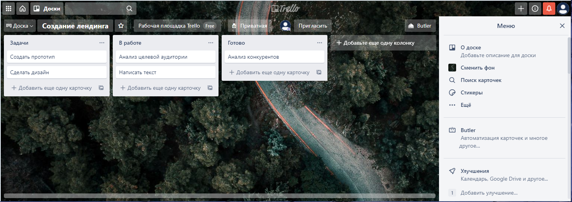Select Сменить фон menu item
Viewport: 572px width, 202px height.
point(505,68)
